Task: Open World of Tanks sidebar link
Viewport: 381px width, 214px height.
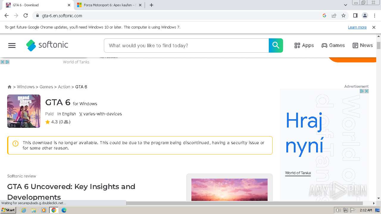Action: (298, 173)
